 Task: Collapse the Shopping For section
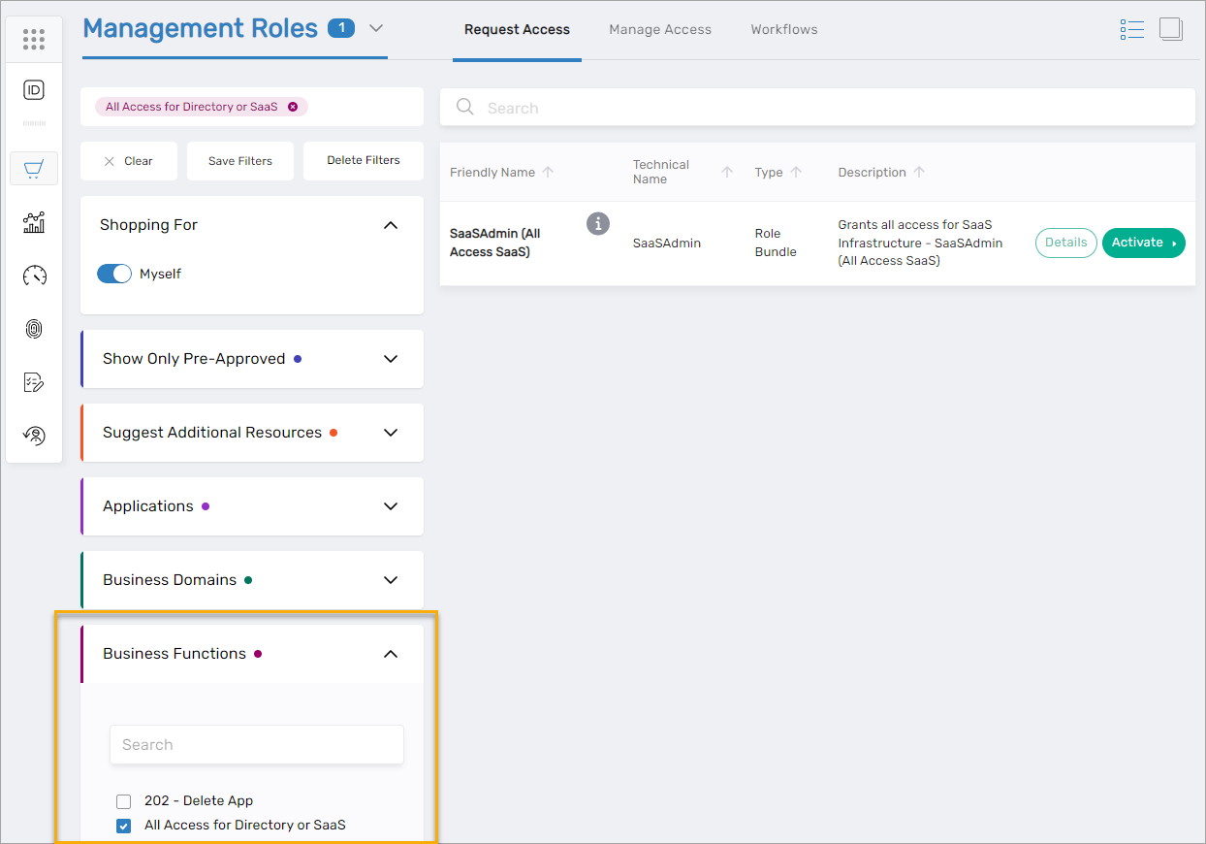click(391, 224)
